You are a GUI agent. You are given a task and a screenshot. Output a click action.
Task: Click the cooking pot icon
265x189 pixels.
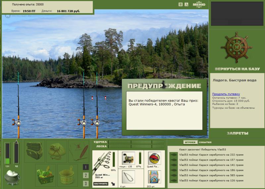[12, 177]
